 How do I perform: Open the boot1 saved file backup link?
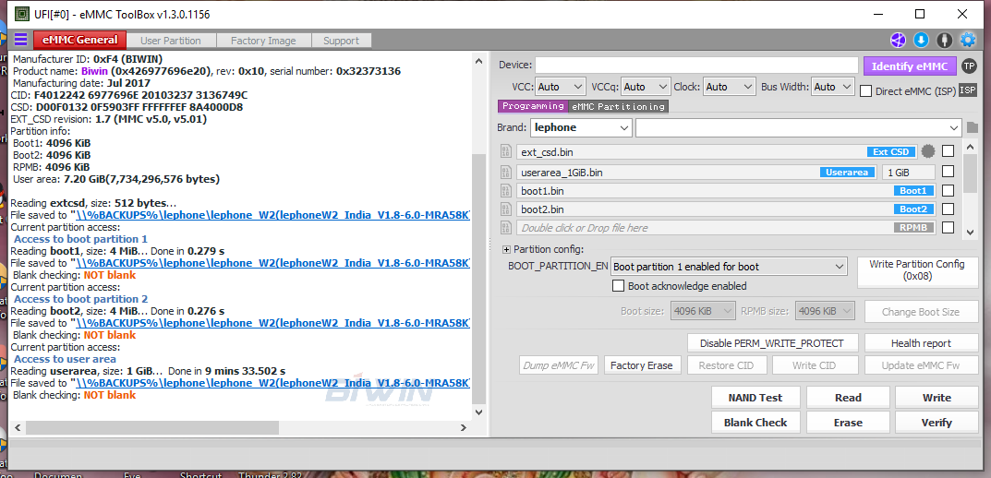pos(273,263)
